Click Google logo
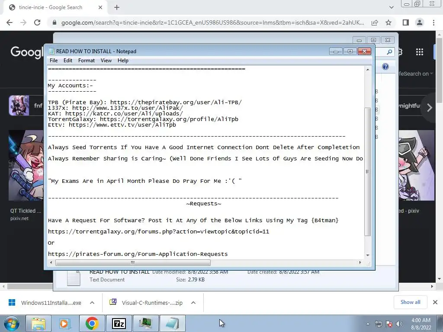This screenshot has width=443, height=332. [27, 52]
